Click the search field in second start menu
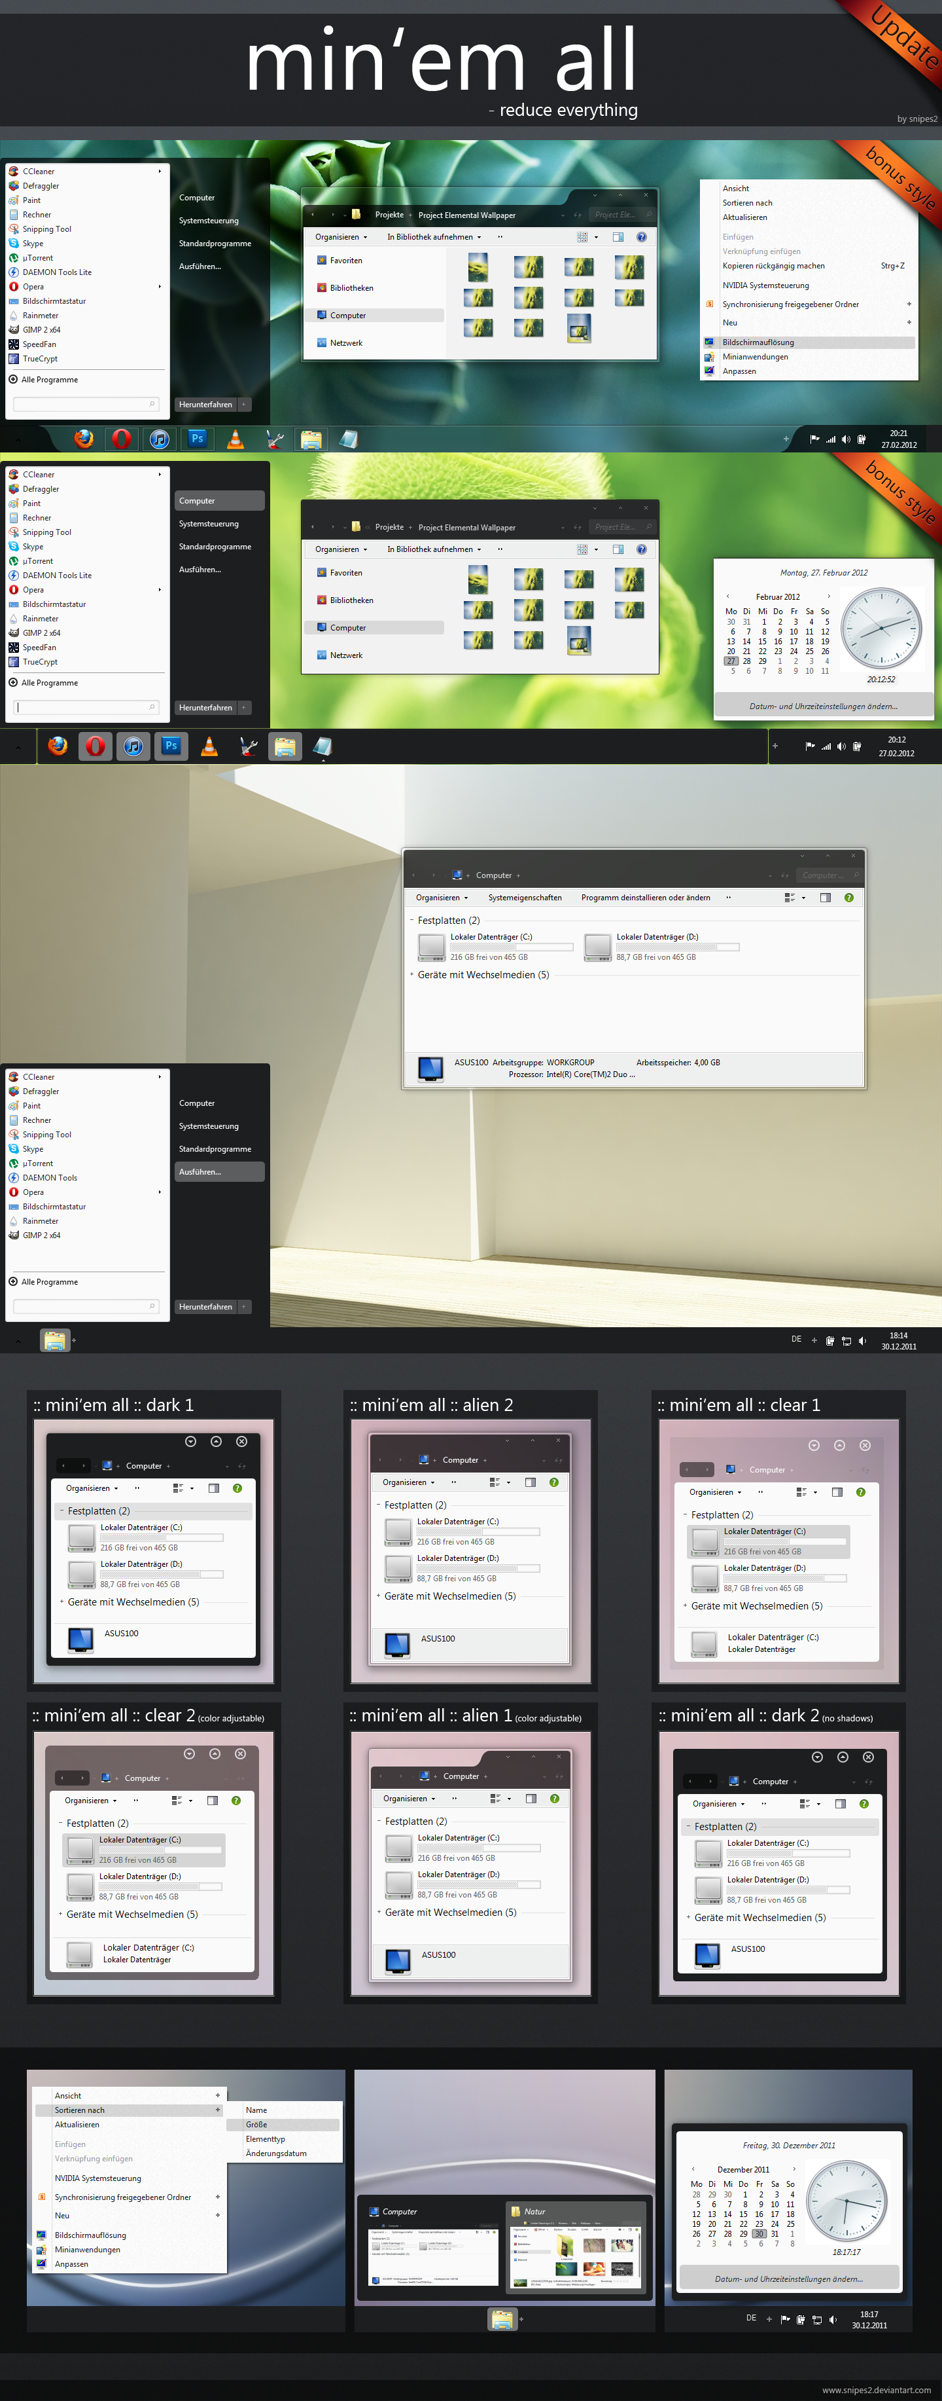 86,707
